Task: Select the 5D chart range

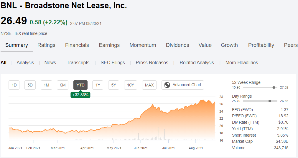Action: coord(30,85)
